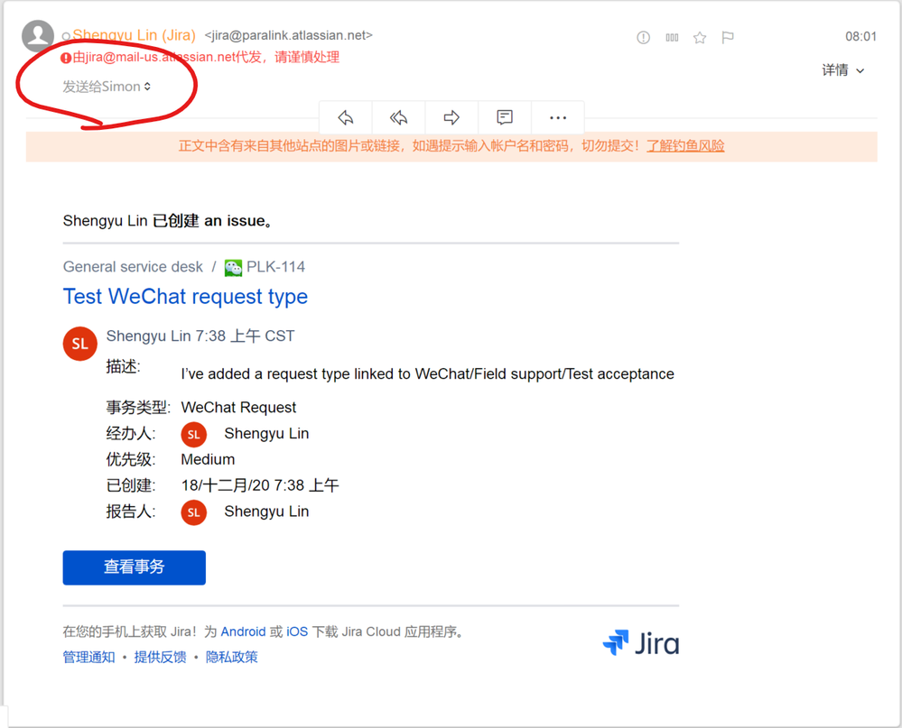This screenshot has height=728, width=902.
Task: Click the WeChat Request issue type value
Action: [x=238, y=408]
